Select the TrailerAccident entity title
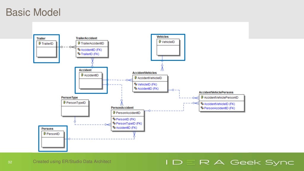The width and height of the screenshot is (304, 171). [86, 38]
